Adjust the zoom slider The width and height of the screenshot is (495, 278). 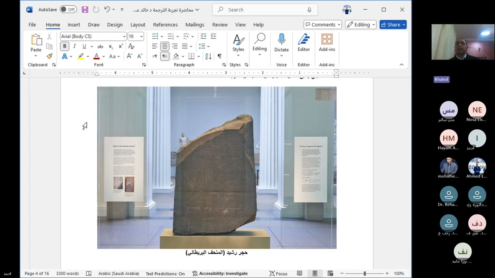364,273
